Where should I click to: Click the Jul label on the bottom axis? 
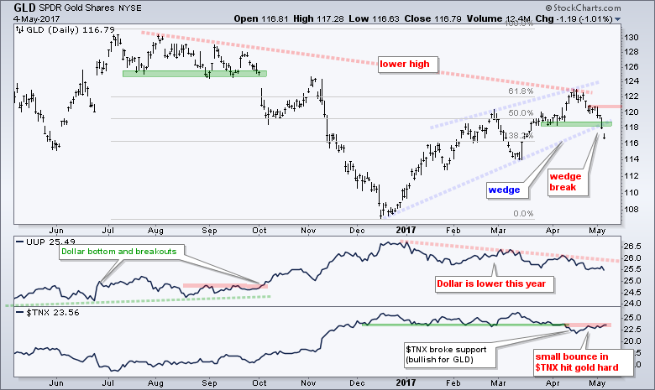tap(108, 383)
